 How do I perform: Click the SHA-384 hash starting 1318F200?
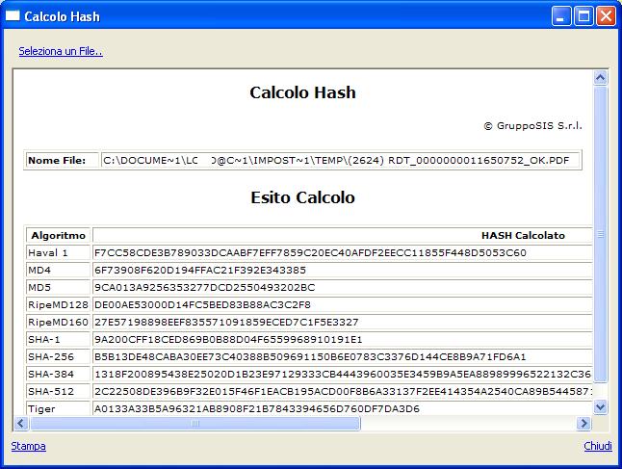click(343, 375)
